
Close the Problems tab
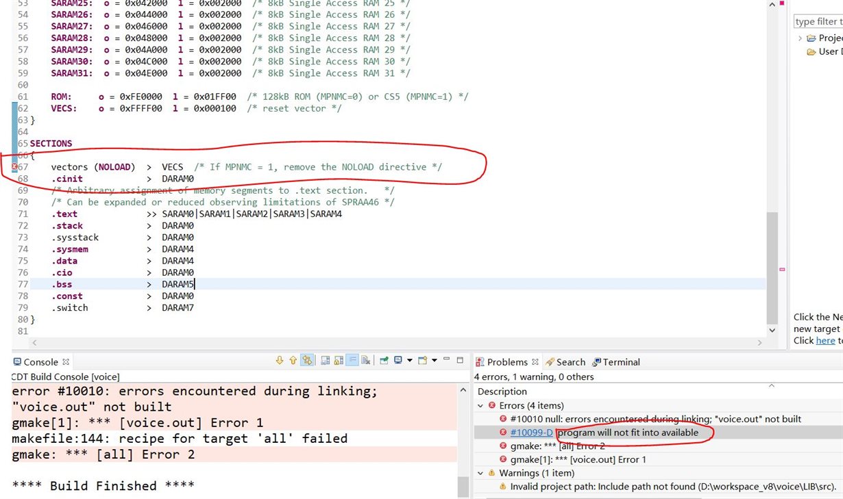535,362
